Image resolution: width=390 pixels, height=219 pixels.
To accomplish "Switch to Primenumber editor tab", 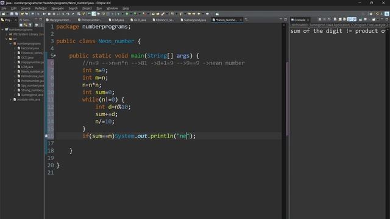I will pyautogui.click(x=91, y=20).
